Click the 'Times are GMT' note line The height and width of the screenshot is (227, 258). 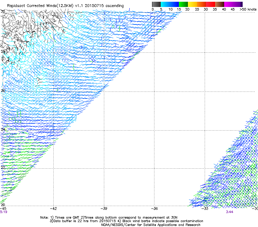(109, 218)
